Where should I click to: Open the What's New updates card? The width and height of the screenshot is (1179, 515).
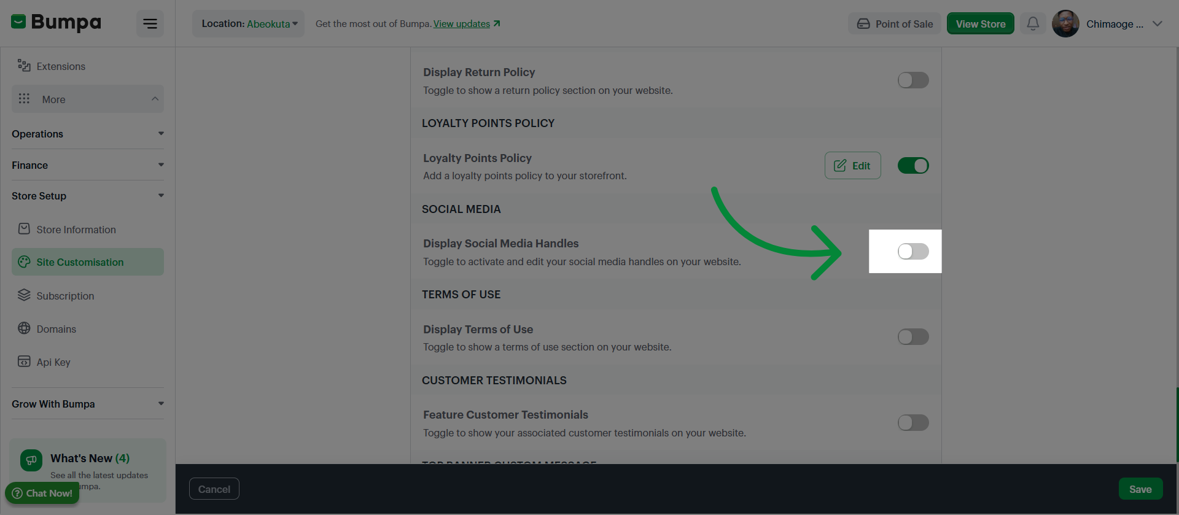point(88,470)
